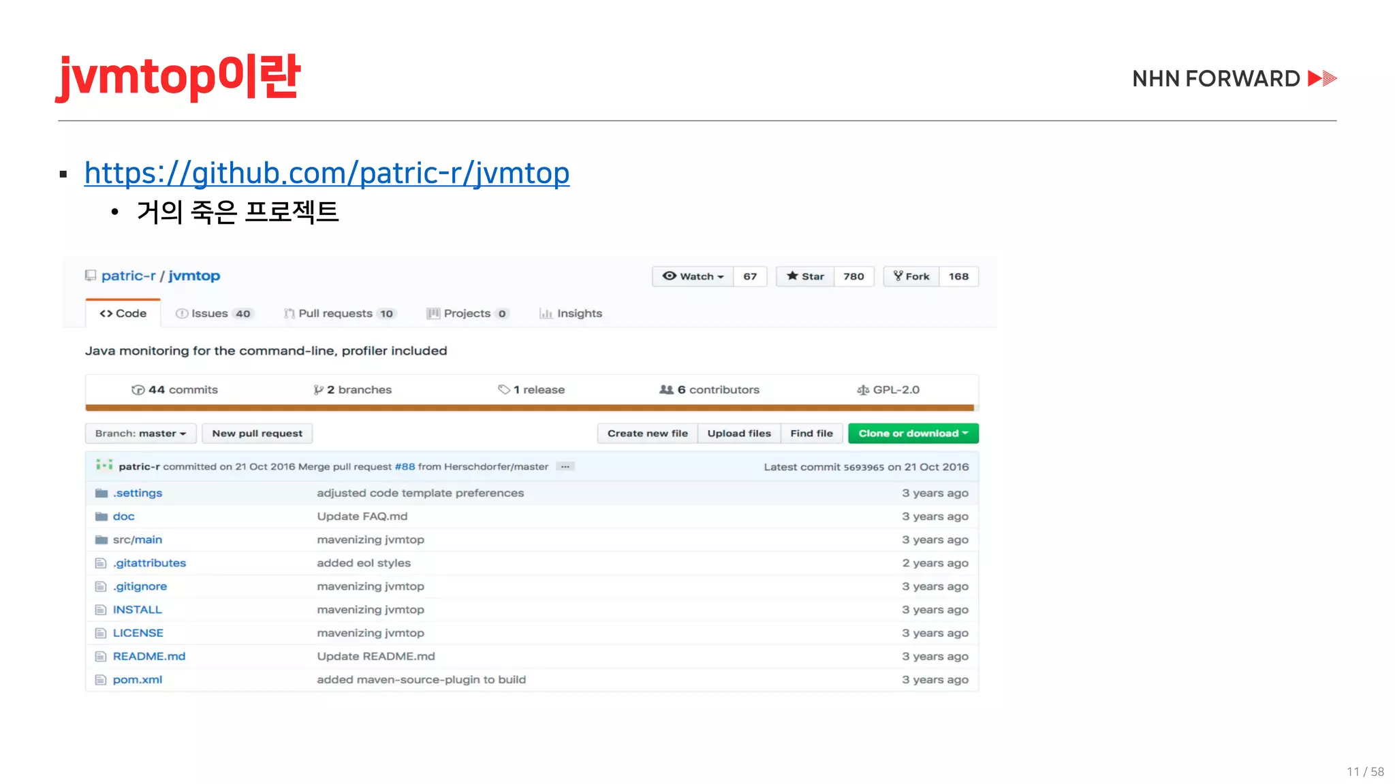Open the README.md file
This screenshot has height=784, width=1395.
[149, 656]
